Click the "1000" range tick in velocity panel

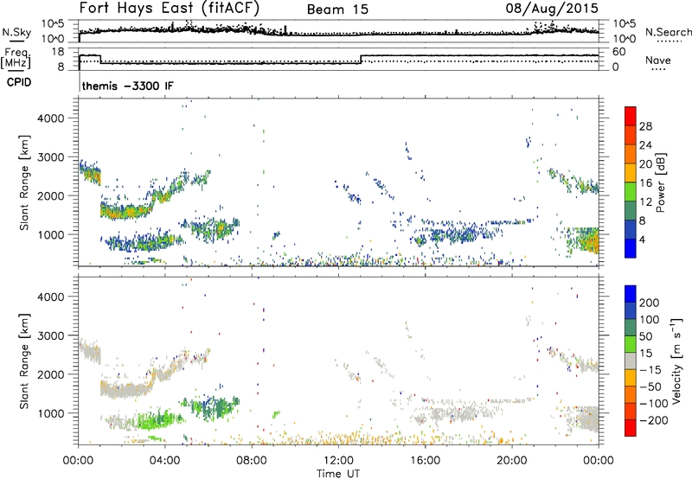pyautogui.click(x=50, y=413)
